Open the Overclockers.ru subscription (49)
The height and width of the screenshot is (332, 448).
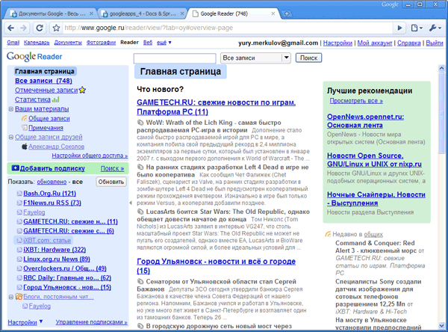[x=65, y=268]
